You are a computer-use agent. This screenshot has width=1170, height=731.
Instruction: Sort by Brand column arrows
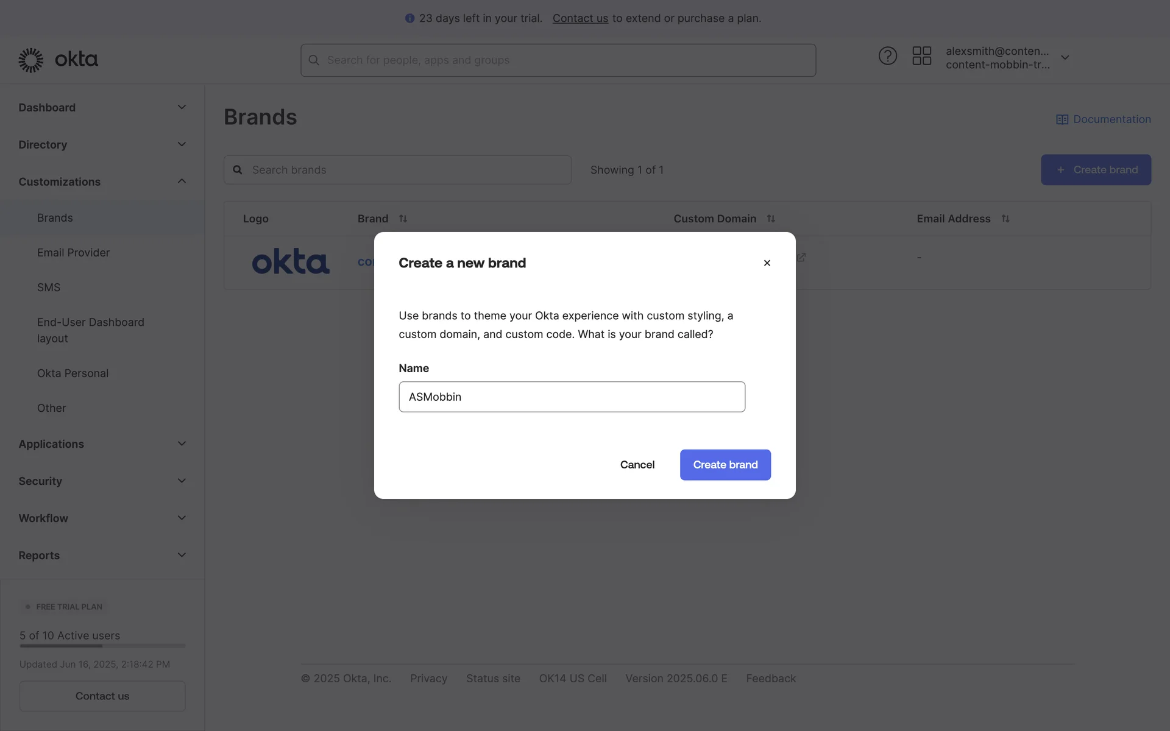pos(403,219)
